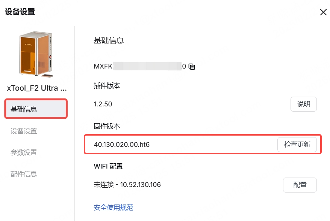
Task: Switch to the 设备设置 sidebar tab
Action: tap(24, 131)
